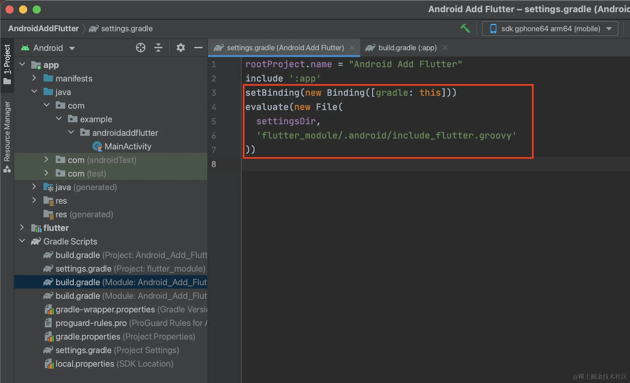Close the build.gradle (:app) editor tab

click(445, 48)
